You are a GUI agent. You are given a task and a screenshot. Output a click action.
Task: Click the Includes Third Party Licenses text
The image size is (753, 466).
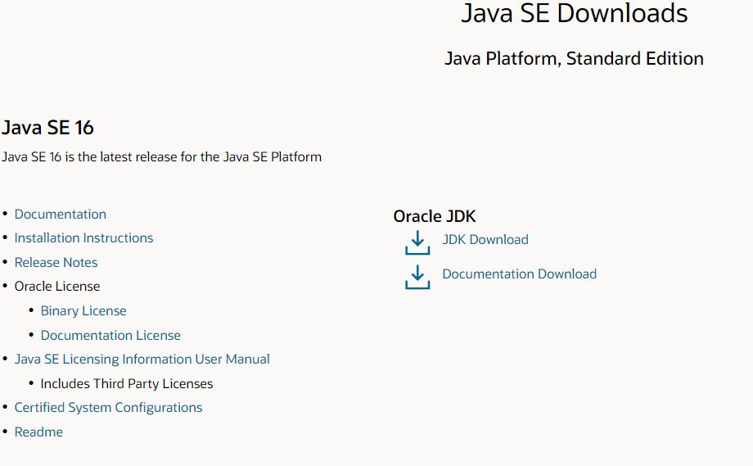click(127, 384)
